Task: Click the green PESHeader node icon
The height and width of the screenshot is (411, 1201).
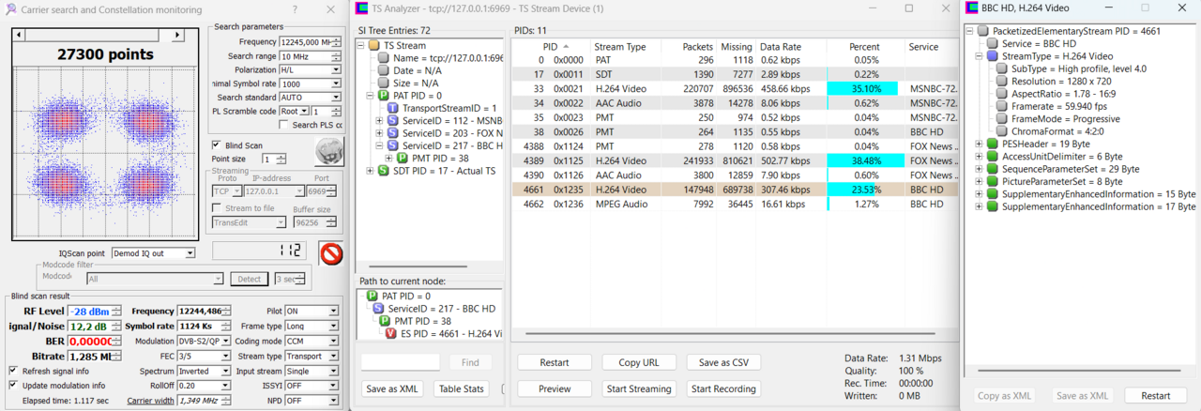Action: tap(993, 144)
